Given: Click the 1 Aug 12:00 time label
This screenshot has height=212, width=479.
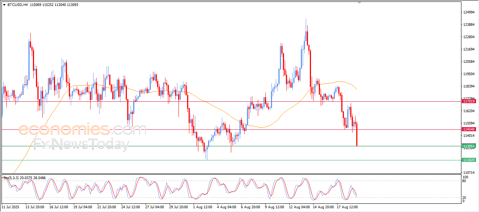Looking at the screenshot, I should (202, 207).
